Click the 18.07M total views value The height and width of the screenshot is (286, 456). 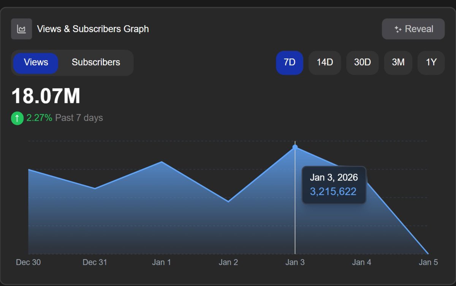pos(46,96)
